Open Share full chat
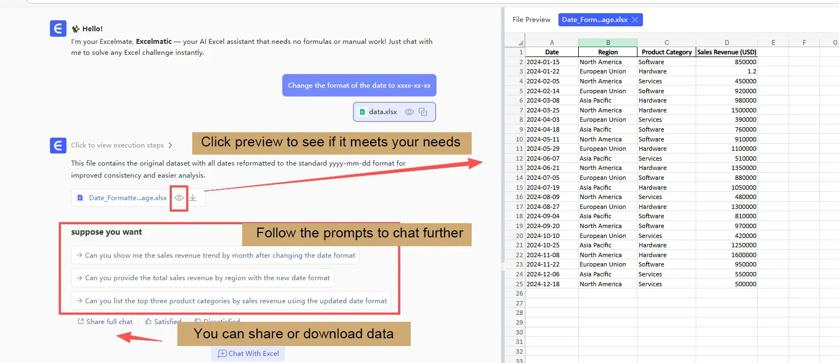The image size is (839, 363). tap(105, 321)
